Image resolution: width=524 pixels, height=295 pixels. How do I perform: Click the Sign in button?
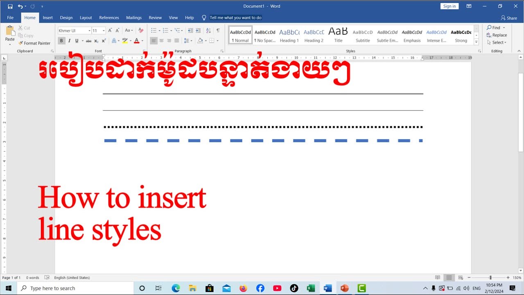click(449, 6)
